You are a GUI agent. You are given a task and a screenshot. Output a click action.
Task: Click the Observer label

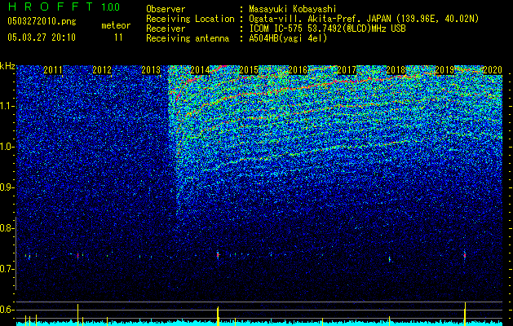(x=166, y=9)
